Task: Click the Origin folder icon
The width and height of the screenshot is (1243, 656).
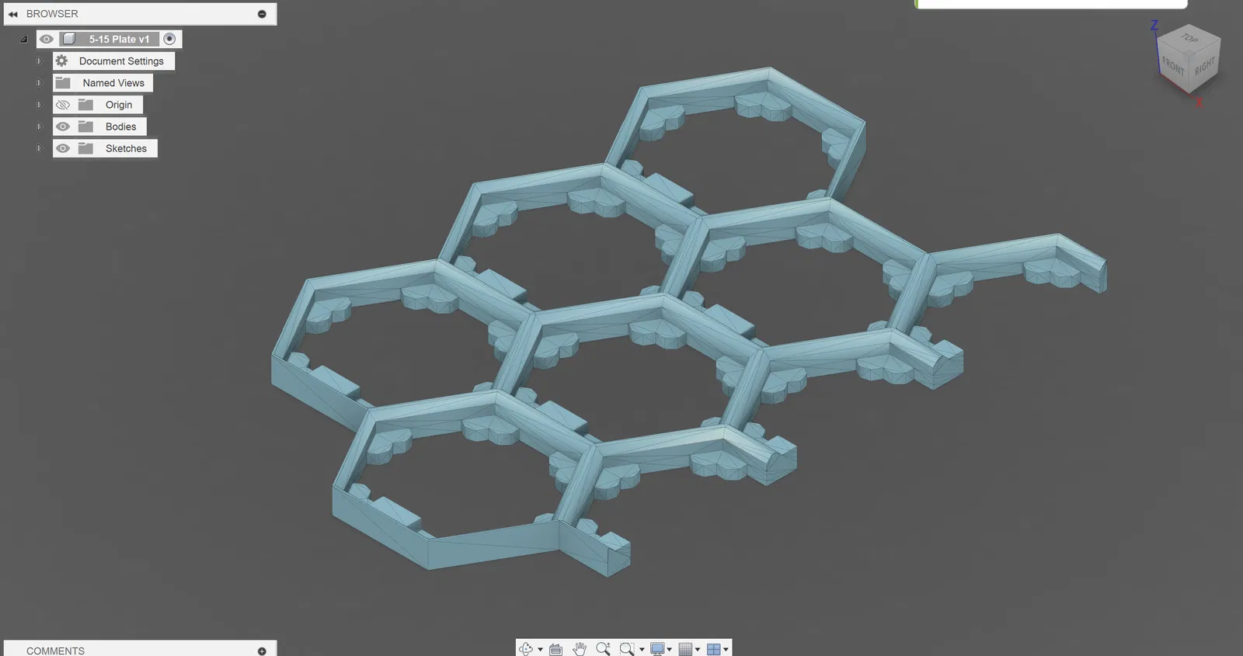Action: click(x=85, y=105)
